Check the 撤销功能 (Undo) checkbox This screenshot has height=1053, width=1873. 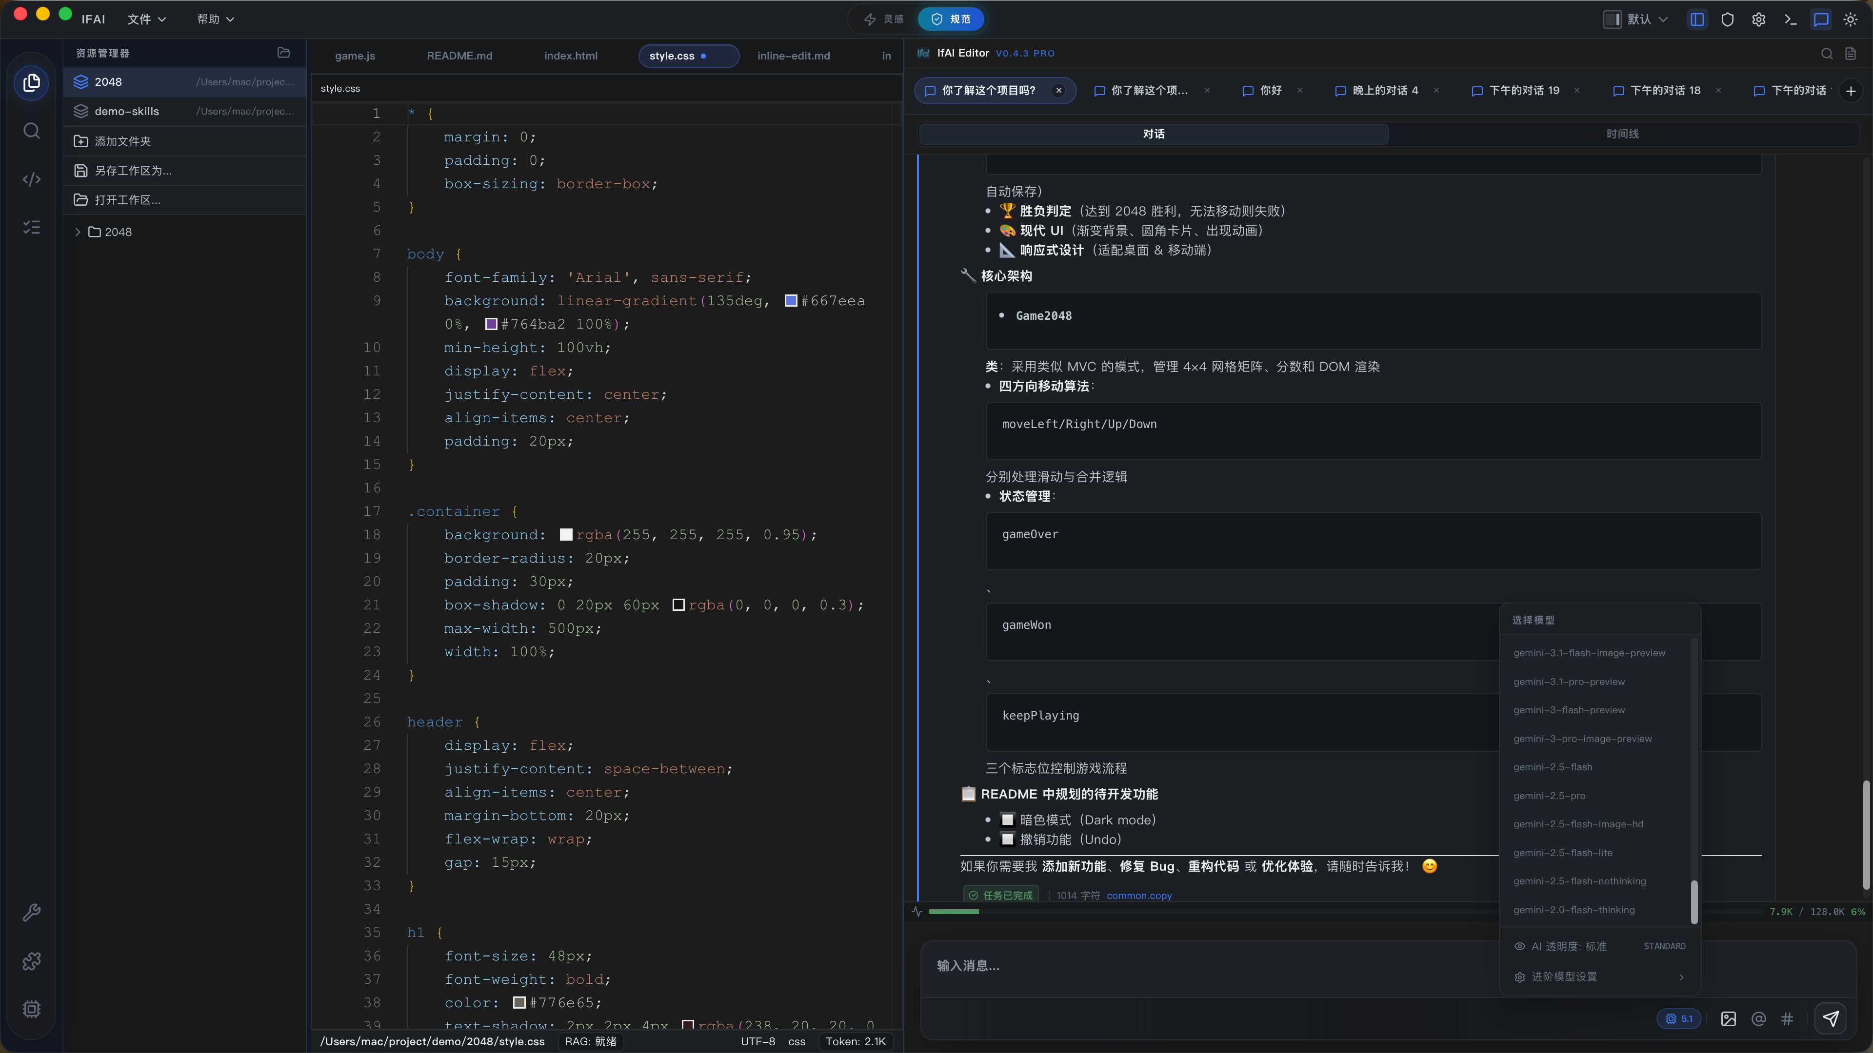click(x=1008, y=839)
